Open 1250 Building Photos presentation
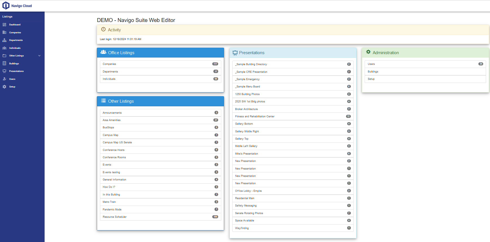Image resolution: width=490 pixels, height=242 pixels. coord(293,94)
